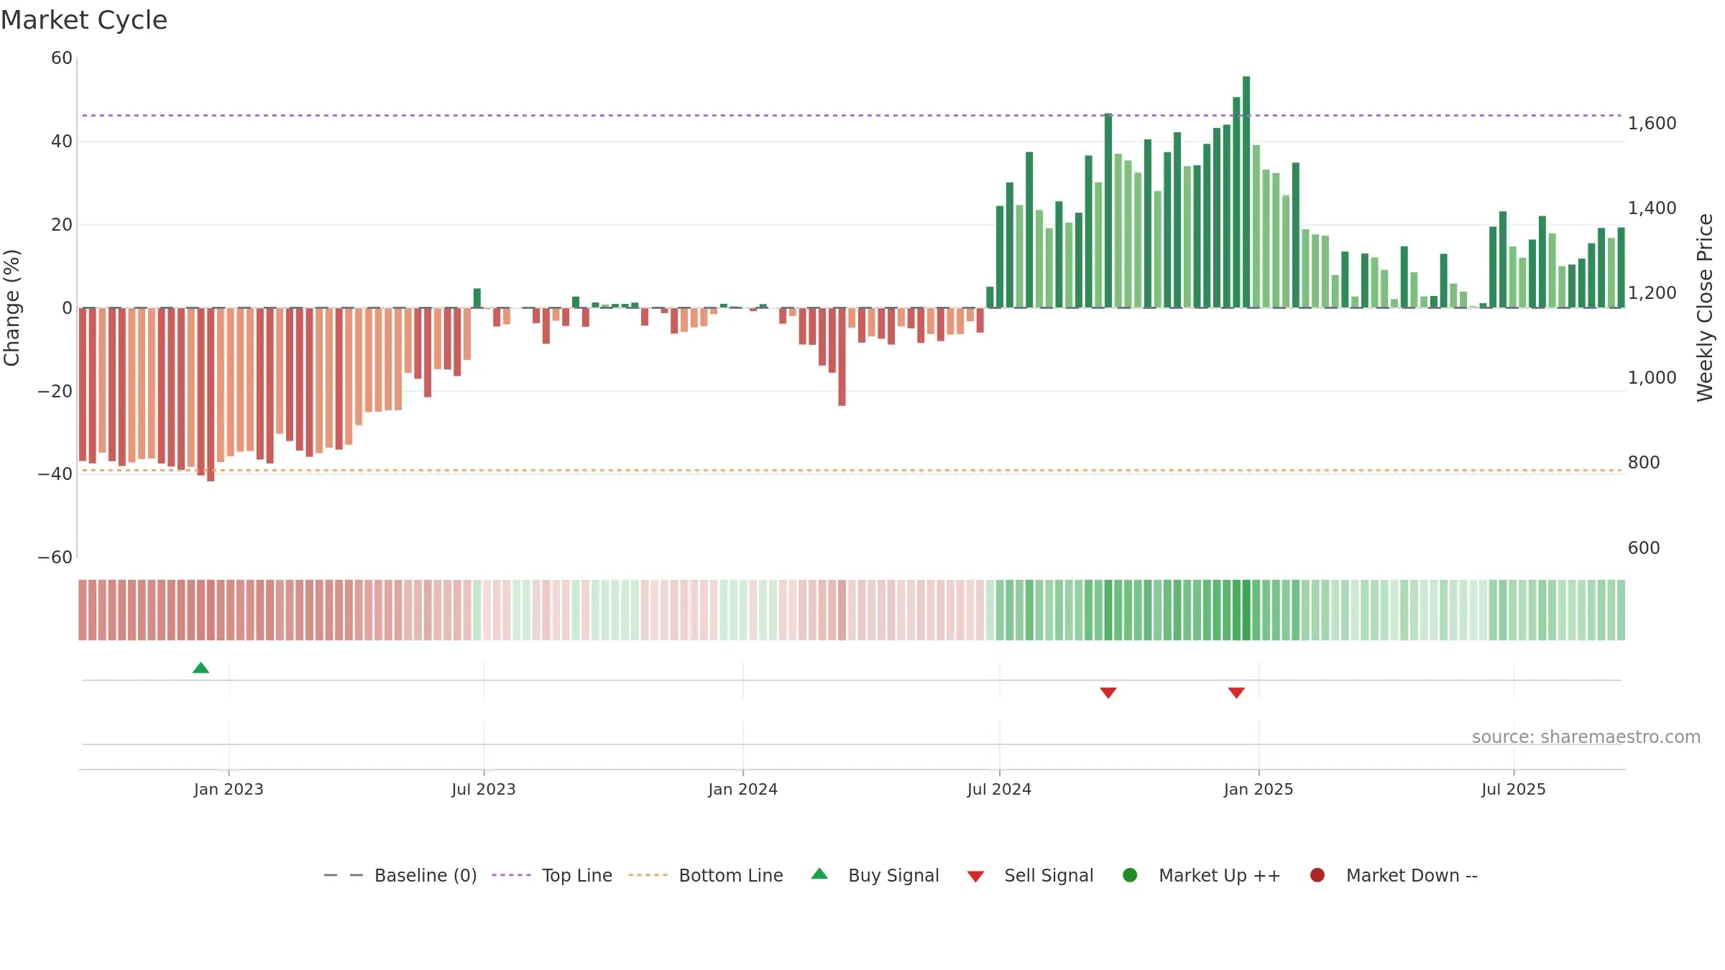1725x970 pixels.
Task: Click the 600 price axis tick
Action: (x=1644, y=548)
